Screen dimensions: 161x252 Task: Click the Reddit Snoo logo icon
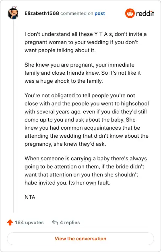[x=130, y=13]
